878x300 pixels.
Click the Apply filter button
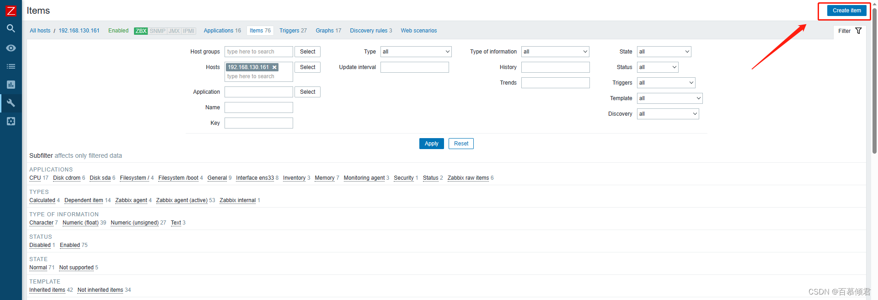click(431, 144)
